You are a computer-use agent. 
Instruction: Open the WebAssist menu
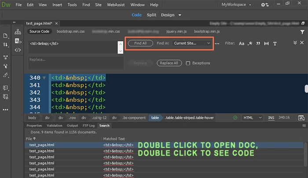pyautogui.click(x=116, y=5)
